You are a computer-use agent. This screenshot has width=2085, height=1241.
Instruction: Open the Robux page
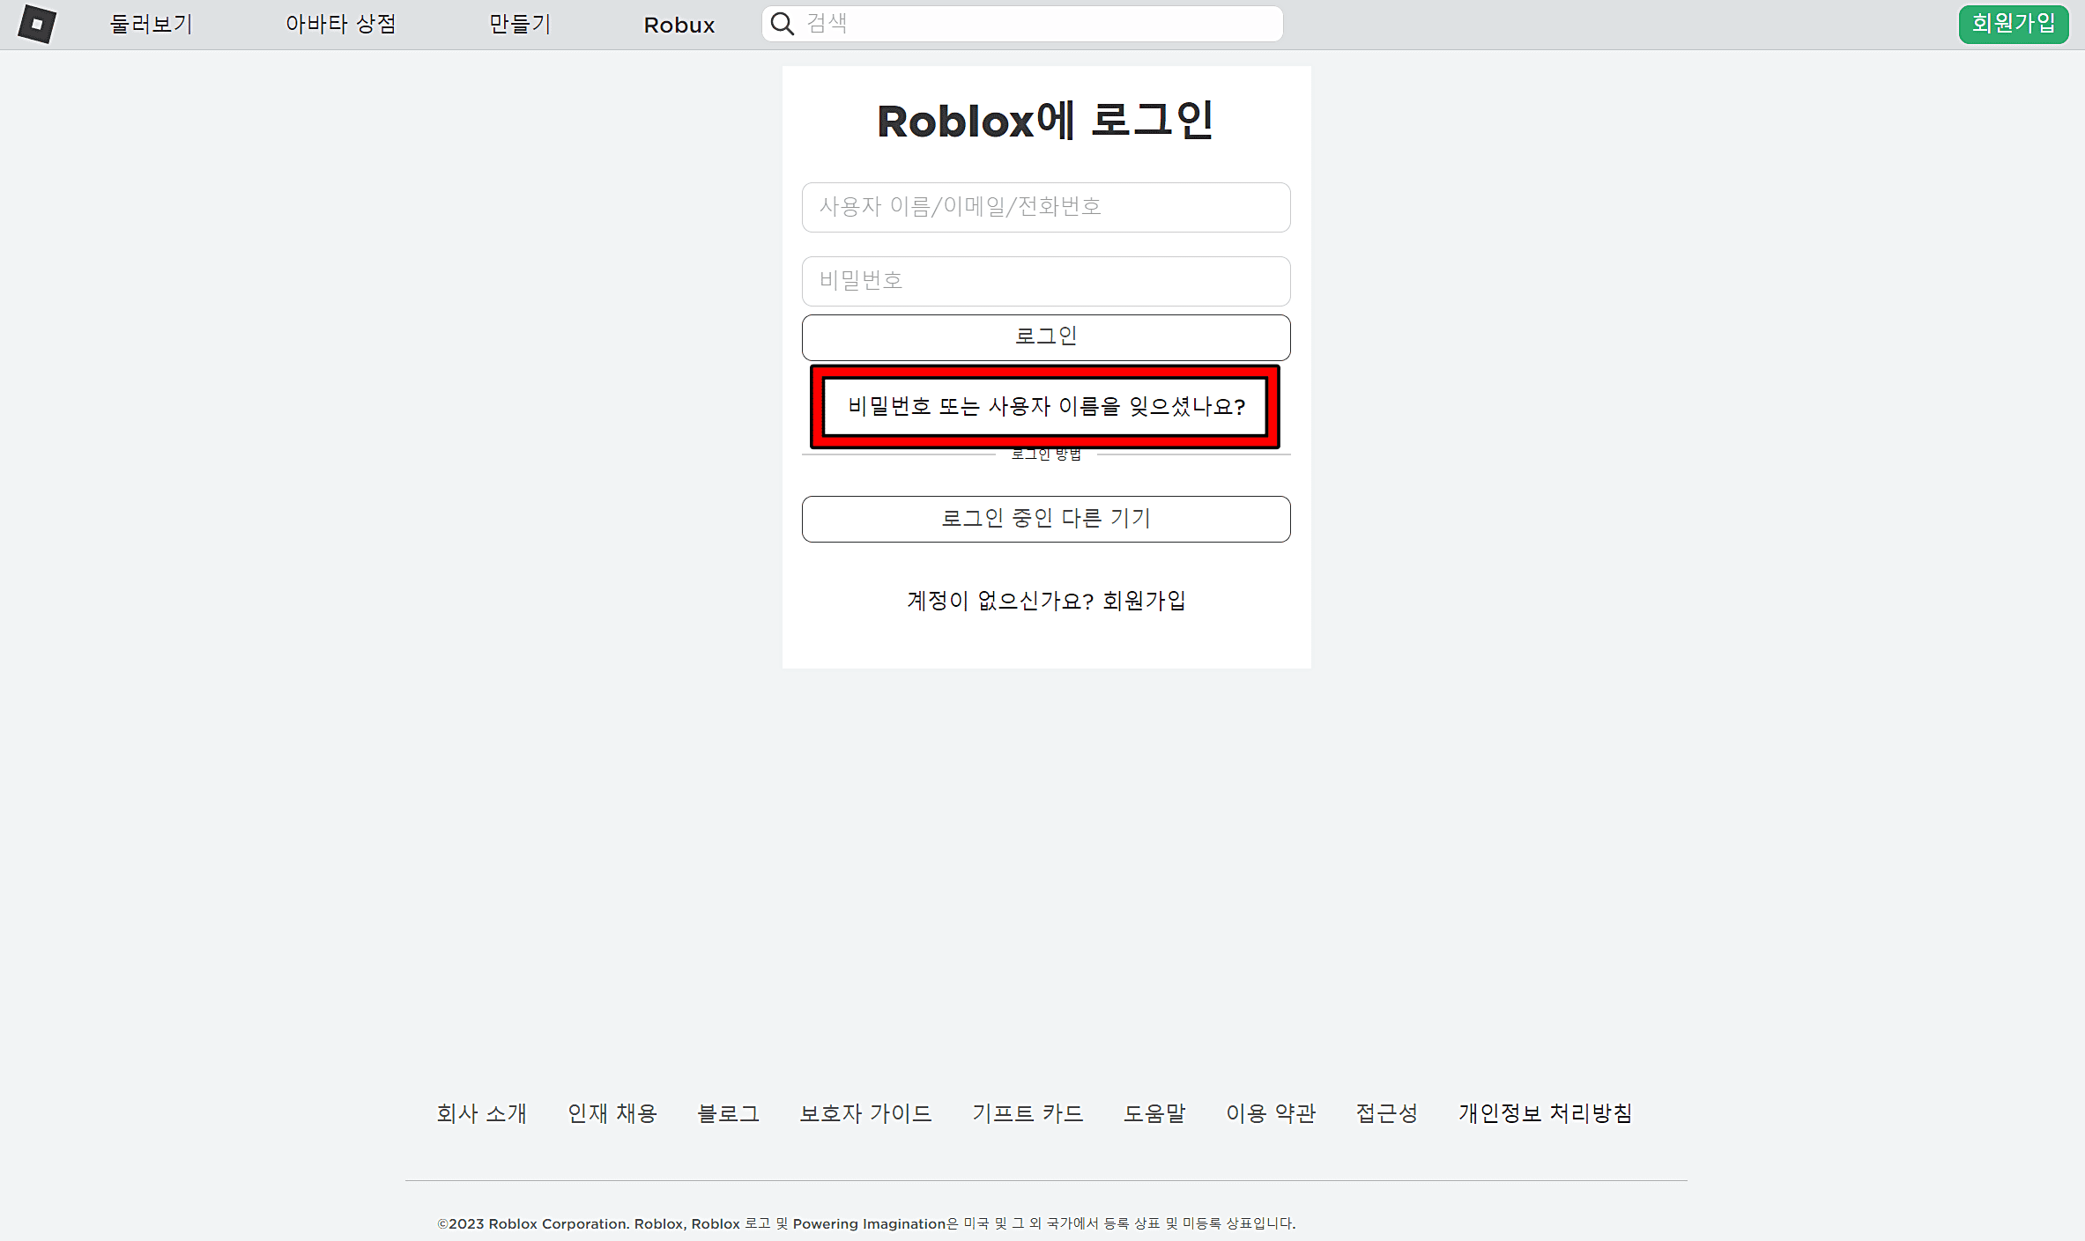[679, 24]
